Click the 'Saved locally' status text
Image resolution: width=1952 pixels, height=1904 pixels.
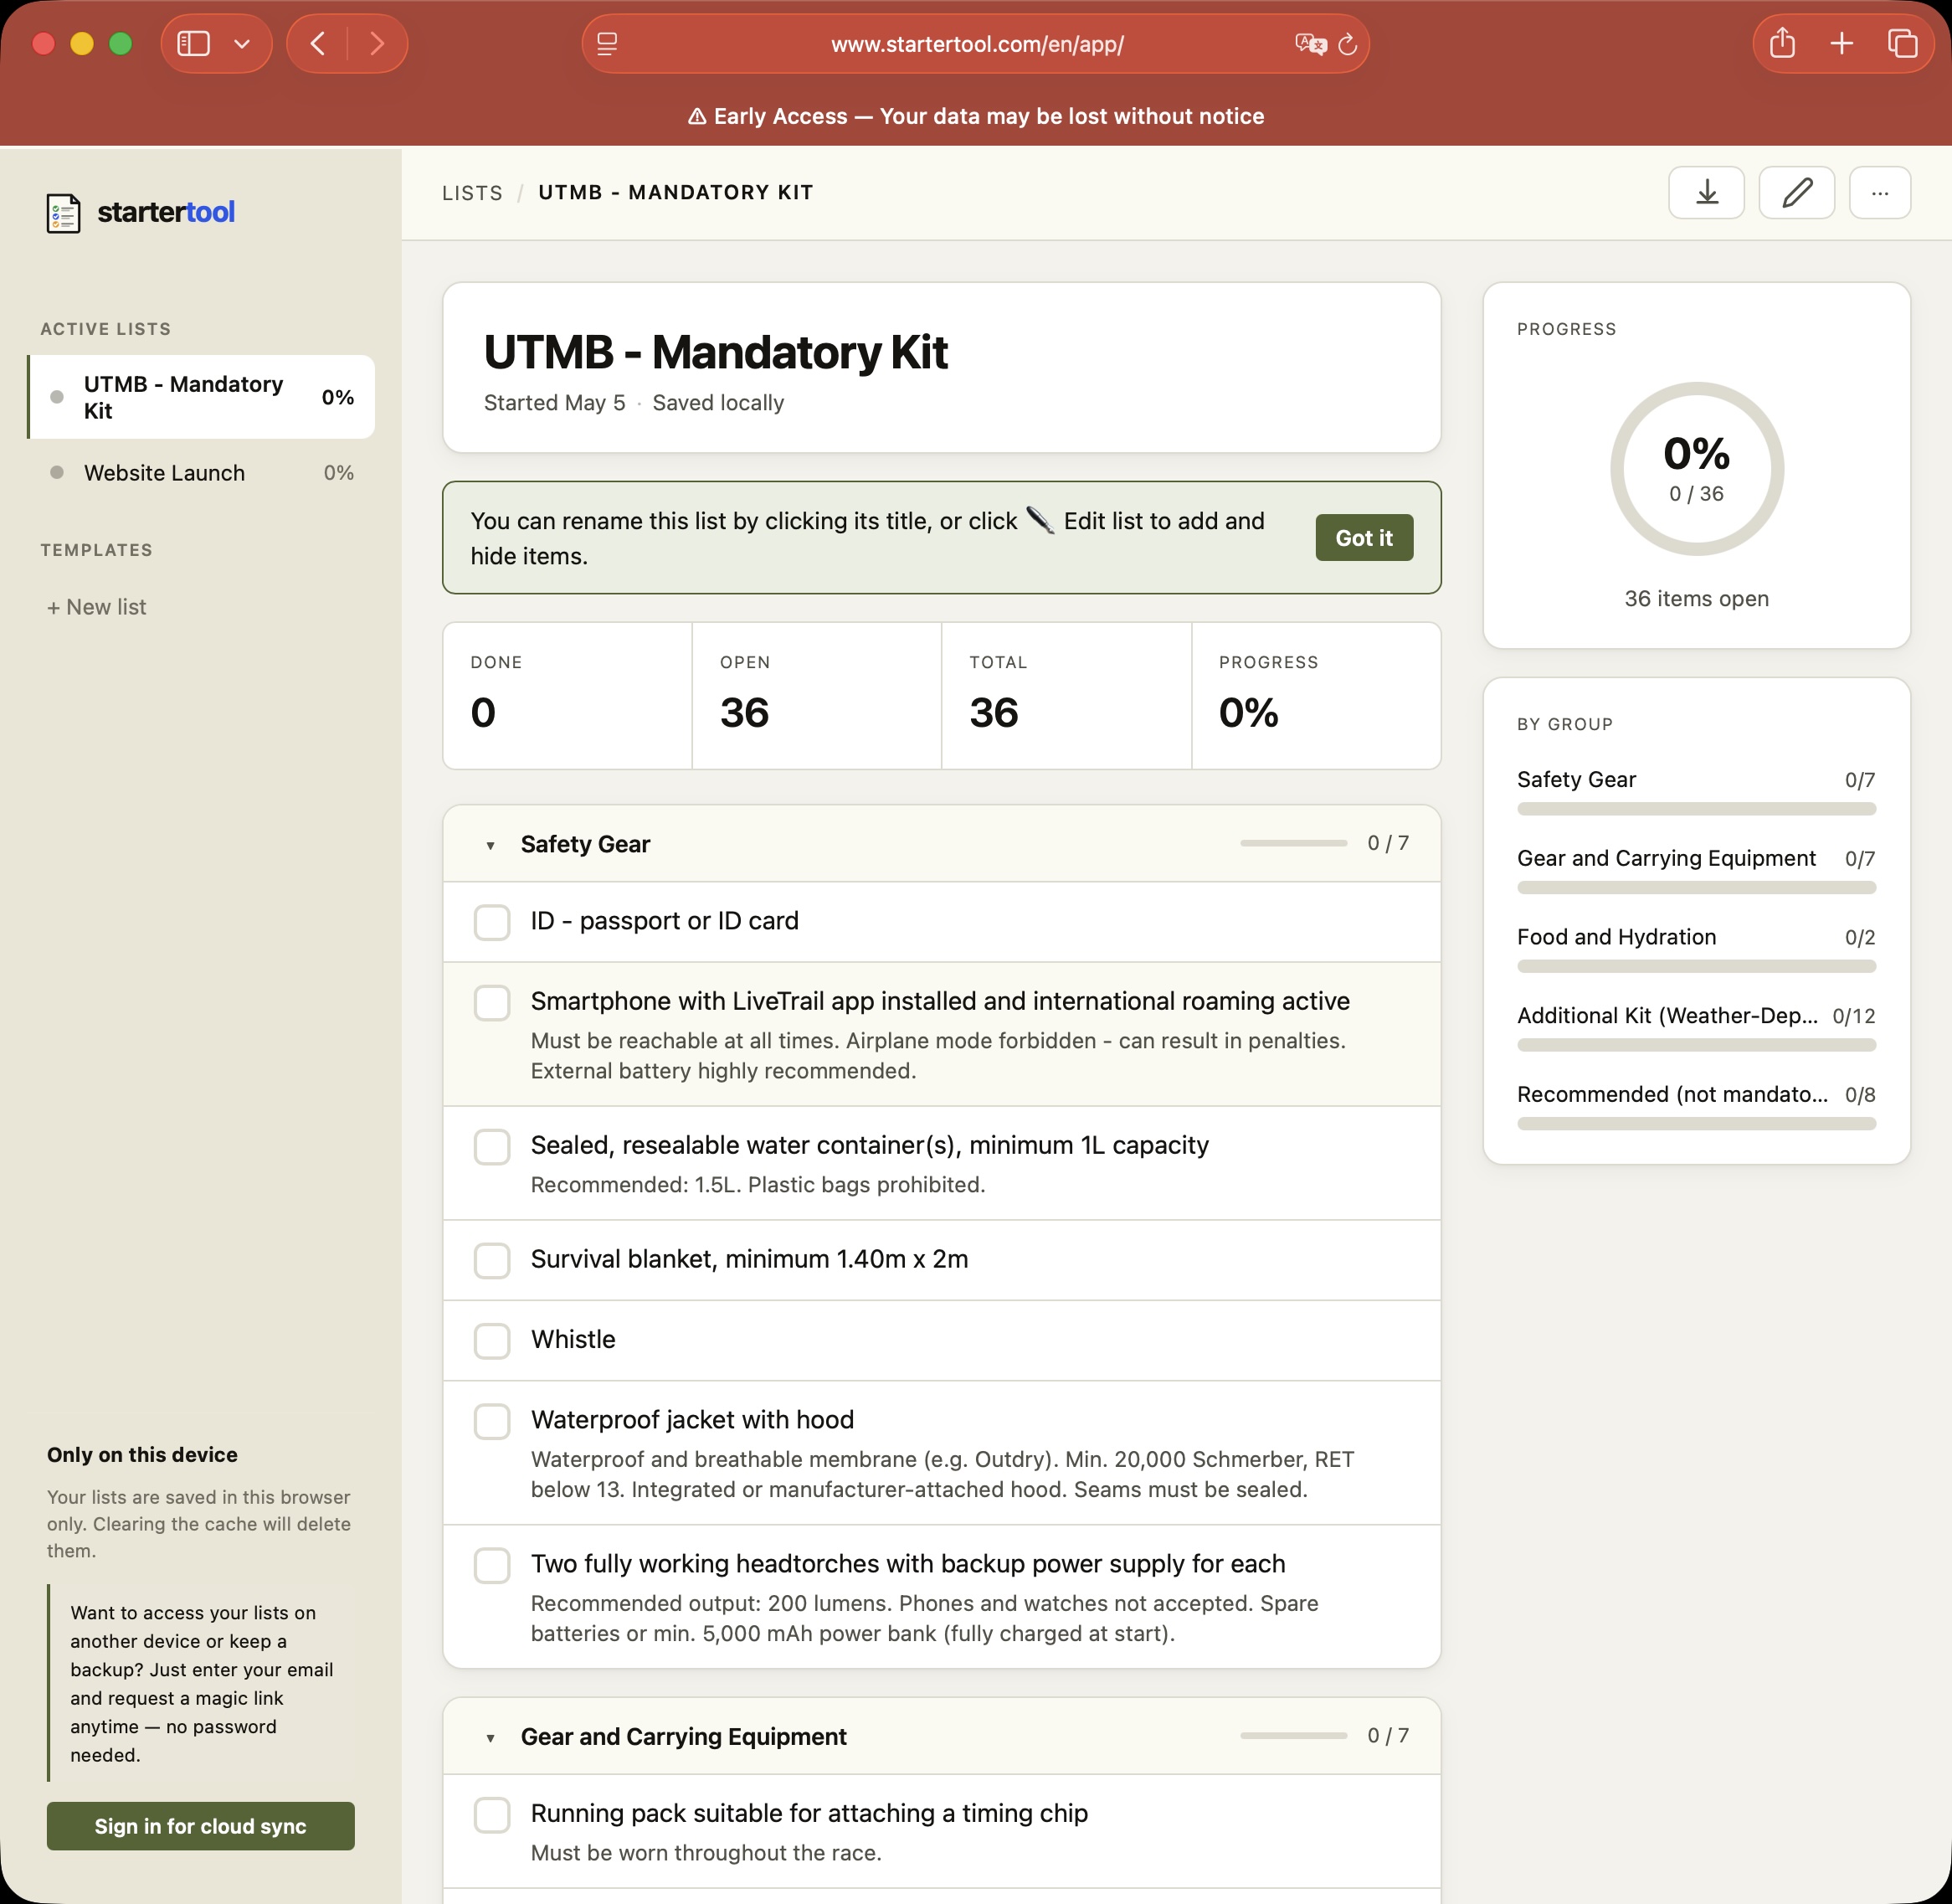[717, 403]
